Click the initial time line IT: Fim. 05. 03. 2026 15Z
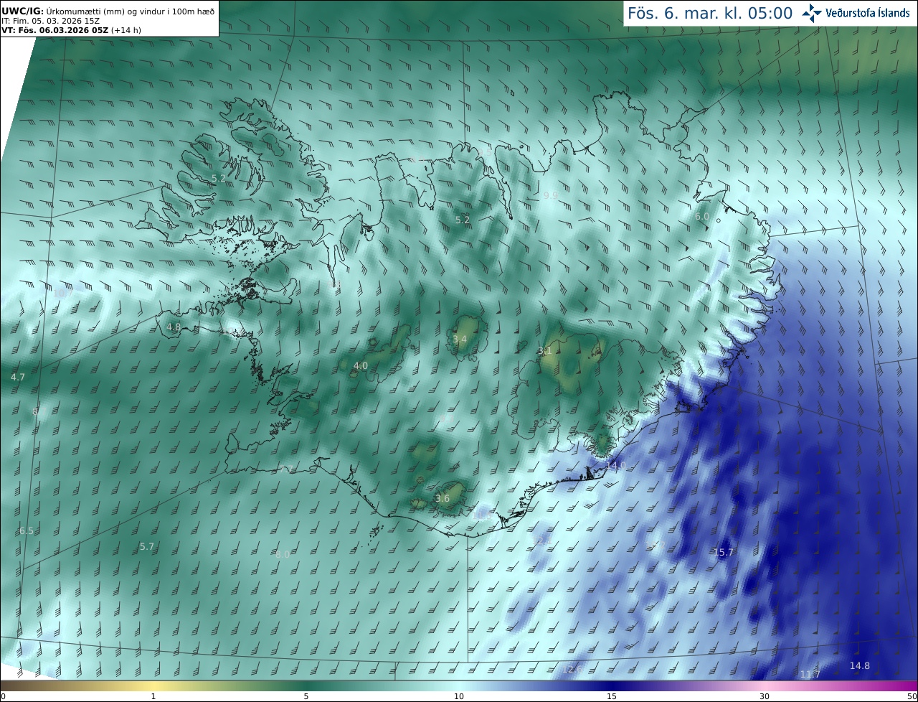Viewport: 918px width, 702px height. tap(51, 21)
